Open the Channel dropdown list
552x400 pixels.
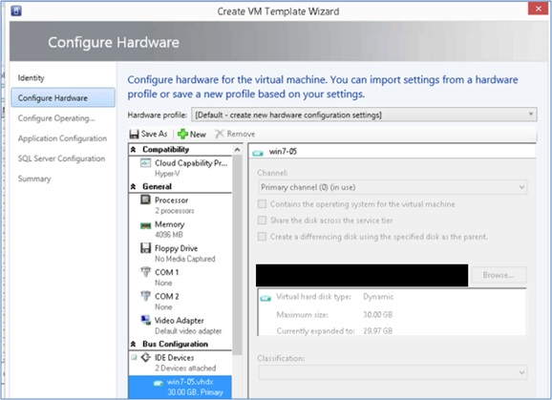(393, 187)
